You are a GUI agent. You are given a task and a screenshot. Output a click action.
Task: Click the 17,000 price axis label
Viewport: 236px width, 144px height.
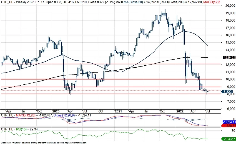click(230, 28)
